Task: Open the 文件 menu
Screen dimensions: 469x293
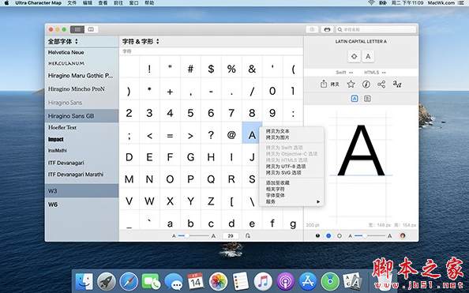Action: (72, 3)
